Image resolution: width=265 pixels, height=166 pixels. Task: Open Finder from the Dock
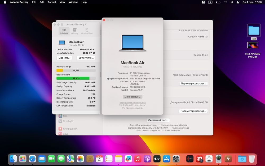(13, 159)
